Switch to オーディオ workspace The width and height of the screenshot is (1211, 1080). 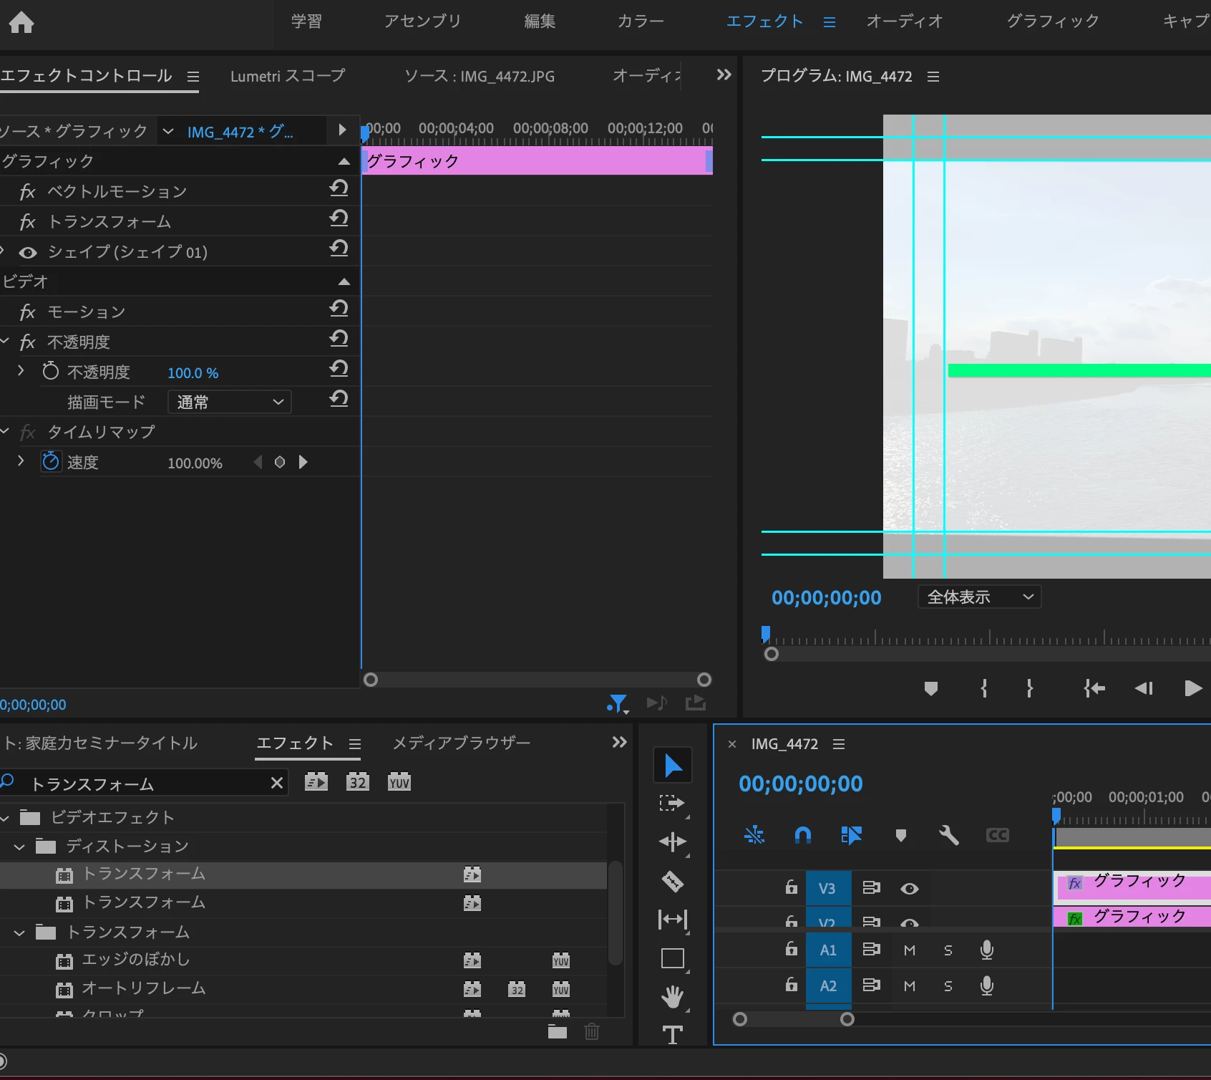pos(905,21)
